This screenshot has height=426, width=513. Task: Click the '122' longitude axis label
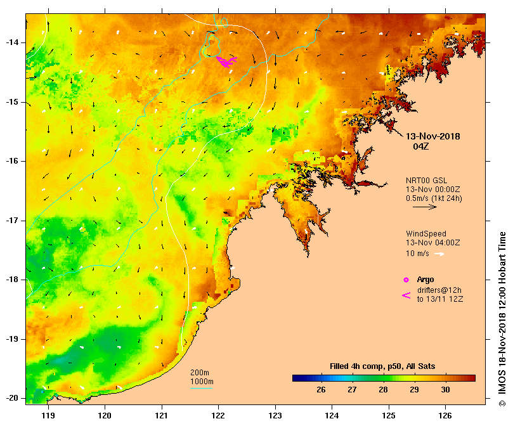[x=218, y=416]
